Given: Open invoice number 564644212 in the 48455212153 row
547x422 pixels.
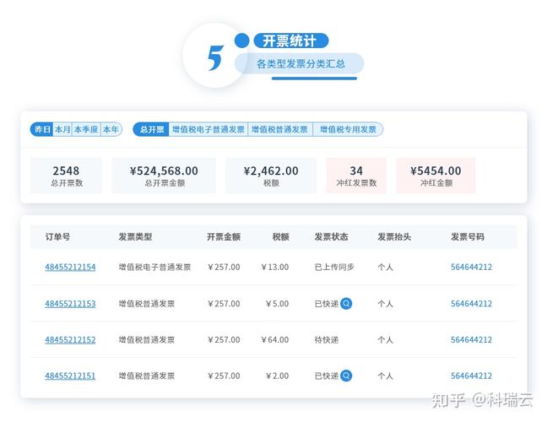Looking at the screenshot, I should point(471,304).
